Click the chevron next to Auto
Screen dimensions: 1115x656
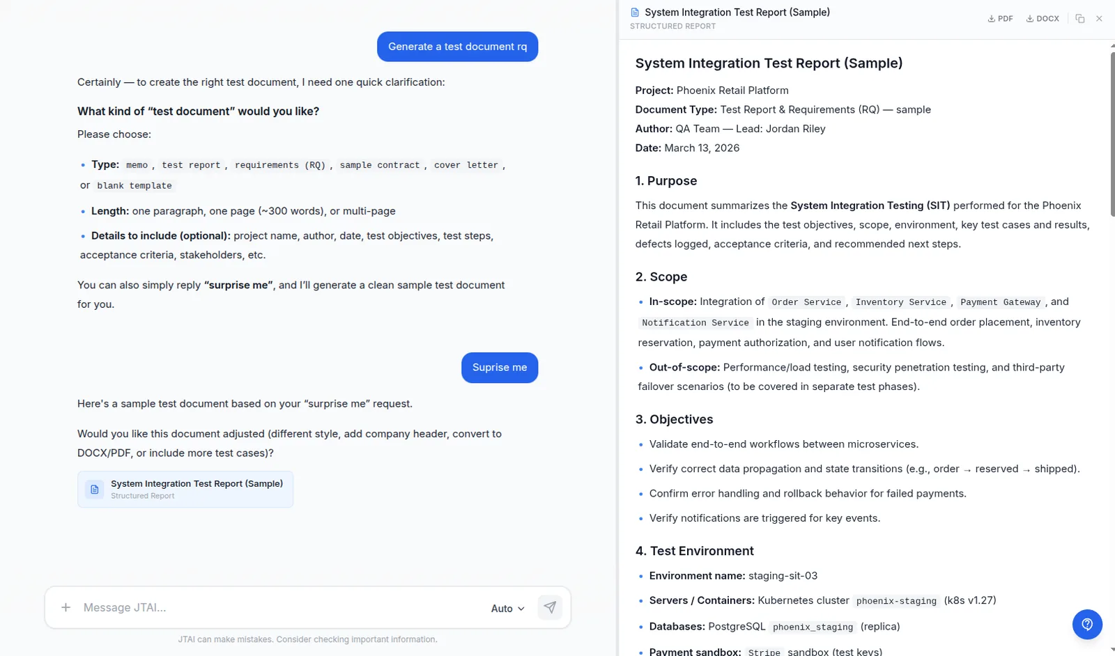coord(521,609)
